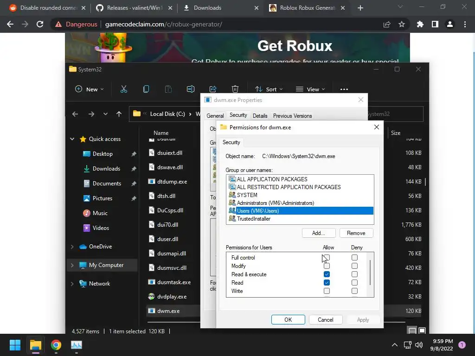
Task: Check Allow for Modify
Action: (327, 266)
